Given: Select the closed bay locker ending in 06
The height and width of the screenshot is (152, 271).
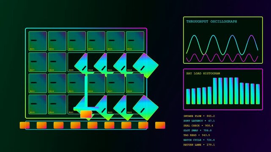Looking at the screenshot, I should [135, 41].
